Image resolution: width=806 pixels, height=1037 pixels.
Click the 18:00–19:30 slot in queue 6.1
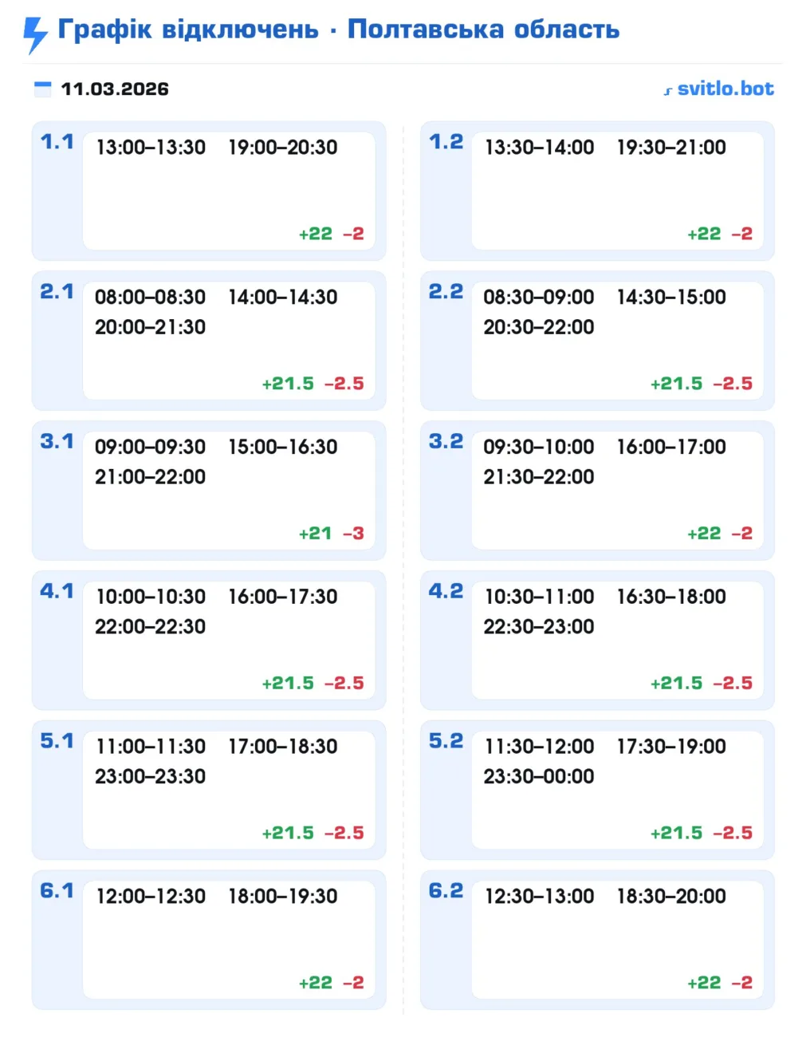point(283,897)
